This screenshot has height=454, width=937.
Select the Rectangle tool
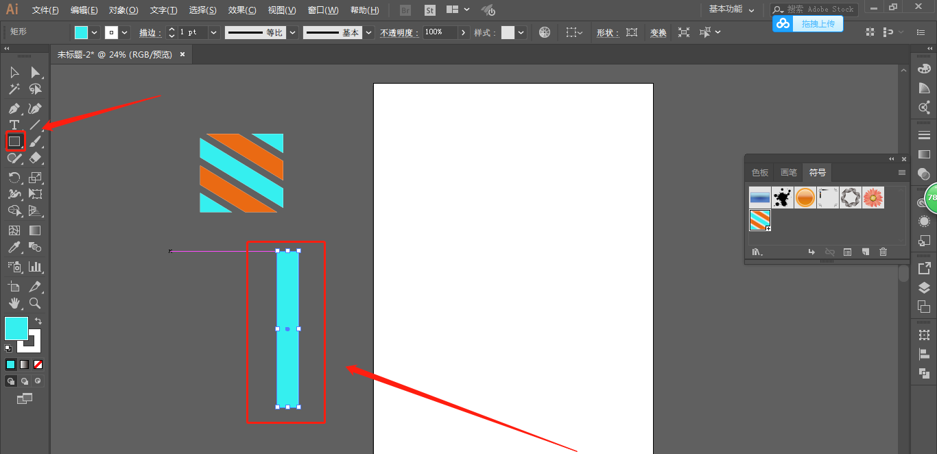pyautogui.click(x=14, y=141)
